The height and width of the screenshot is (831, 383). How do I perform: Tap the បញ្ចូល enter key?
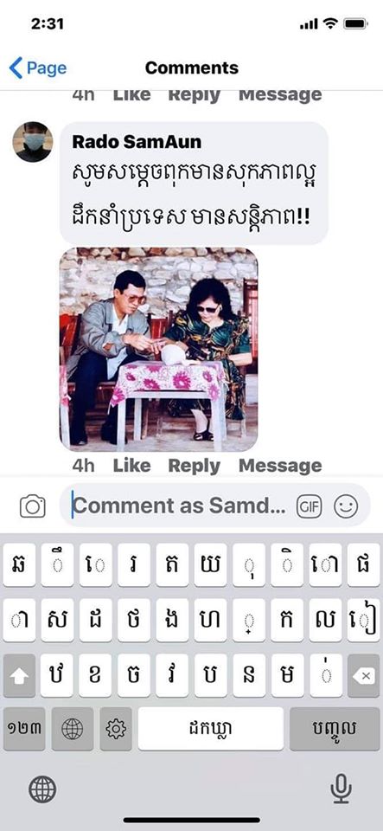click(335, 729)
